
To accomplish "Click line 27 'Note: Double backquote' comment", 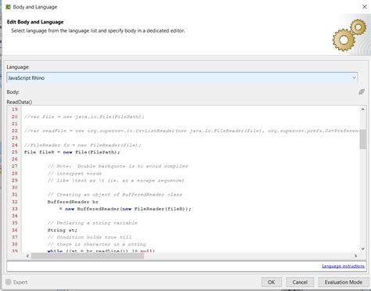I will click(117, 167).
